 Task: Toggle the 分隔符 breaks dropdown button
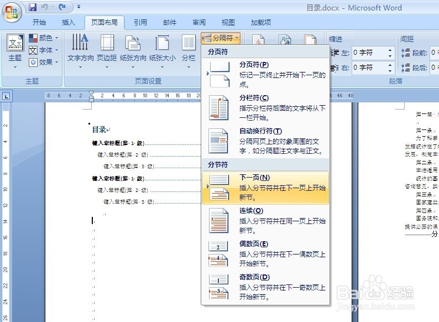(221, 38)
